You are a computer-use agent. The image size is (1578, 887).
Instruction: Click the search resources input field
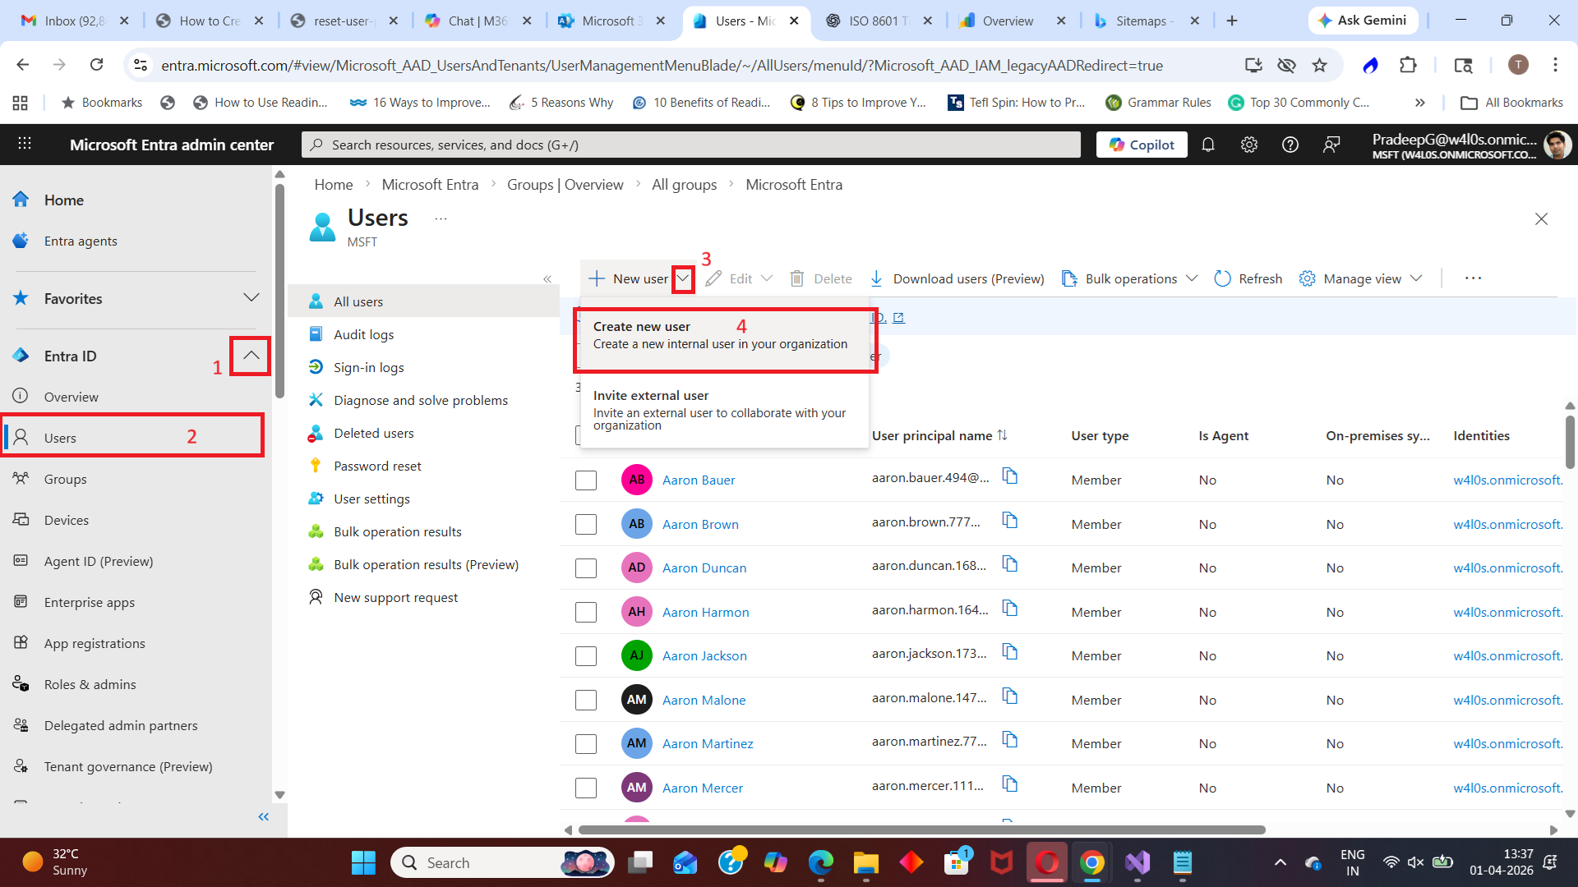(690, 145)
